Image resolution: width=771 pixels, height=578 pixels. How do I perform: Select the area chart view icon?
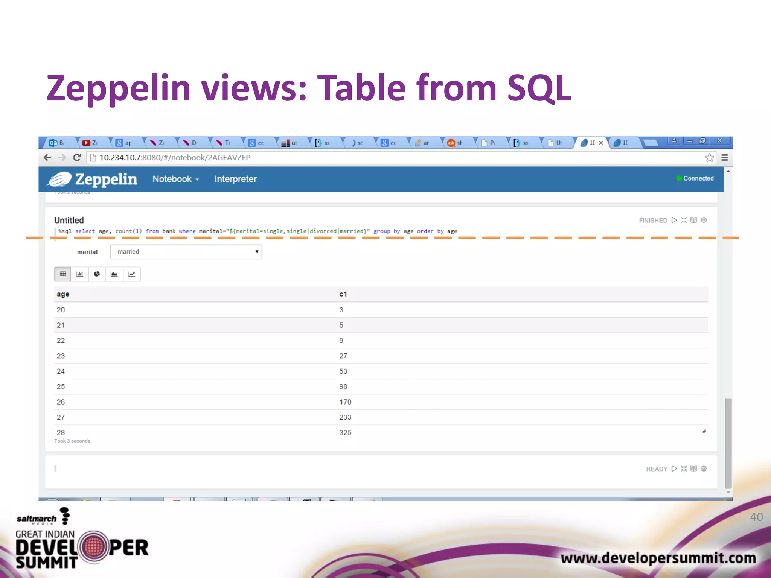coord(114,274)
